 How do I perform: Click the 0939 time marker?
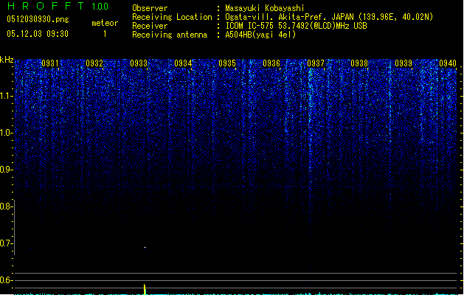tap(404, 63)
